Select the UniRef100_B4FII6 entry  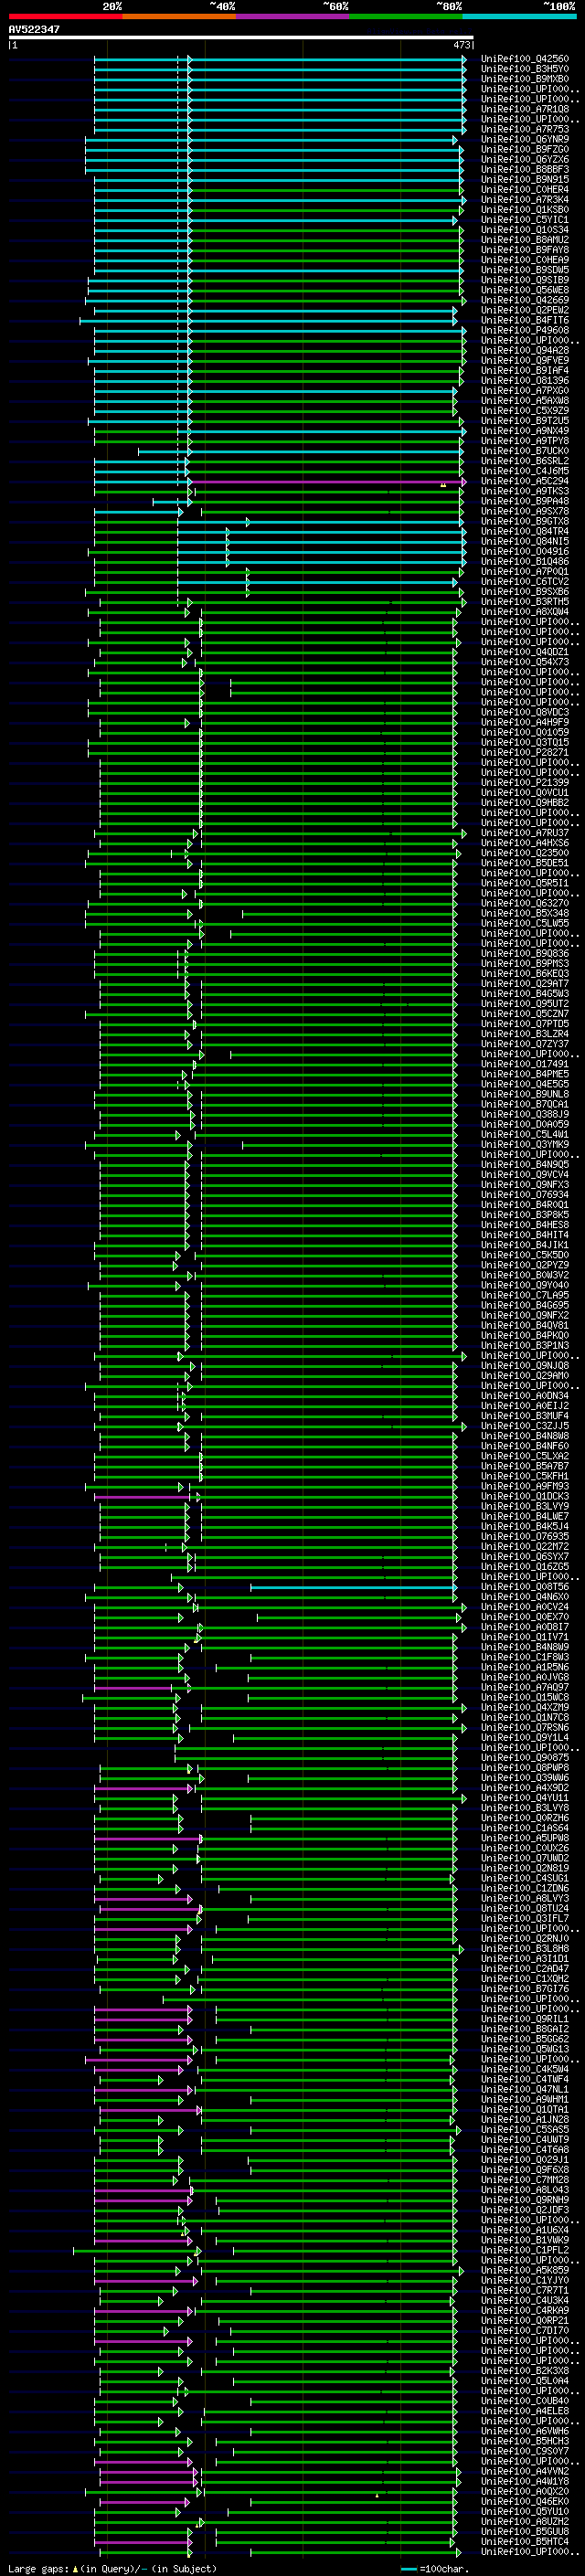[524, 320]
